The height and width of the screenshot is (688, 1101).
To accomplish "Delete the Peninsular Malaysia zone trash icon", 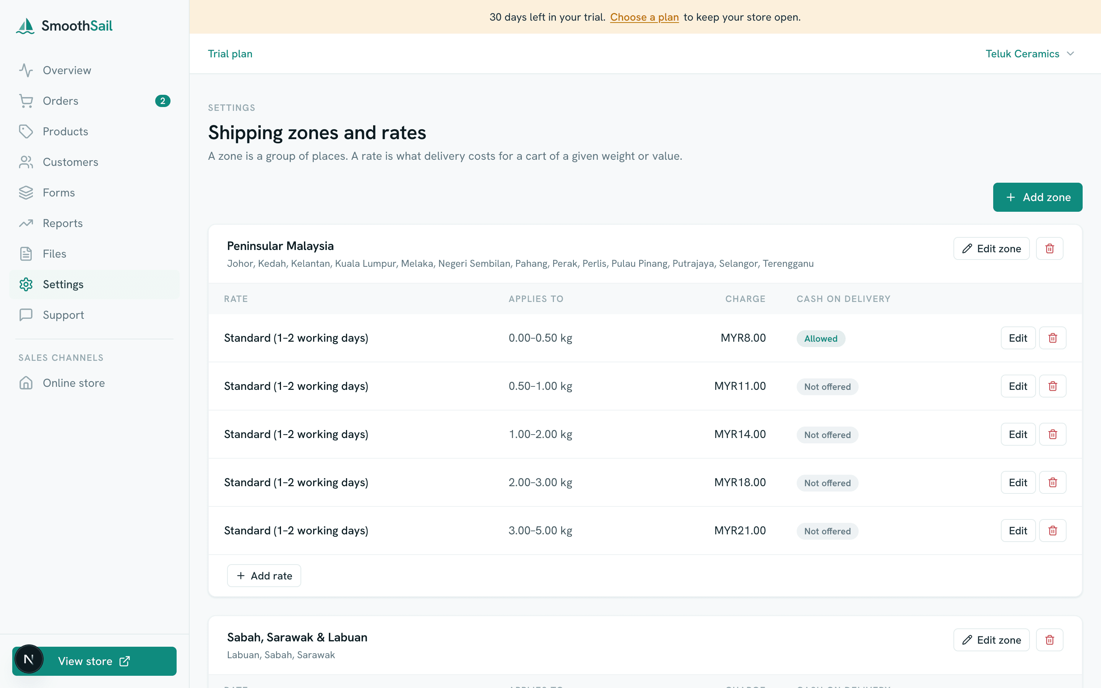I will (x=1049, y=248).
